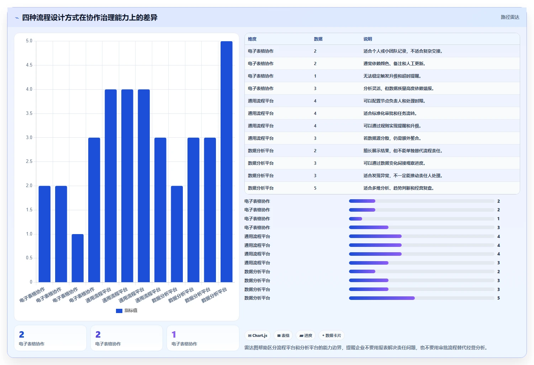Click the 指标值 legend label
Image resolution: width=534 pixels, height=365 pixels.
coord(131,311)
